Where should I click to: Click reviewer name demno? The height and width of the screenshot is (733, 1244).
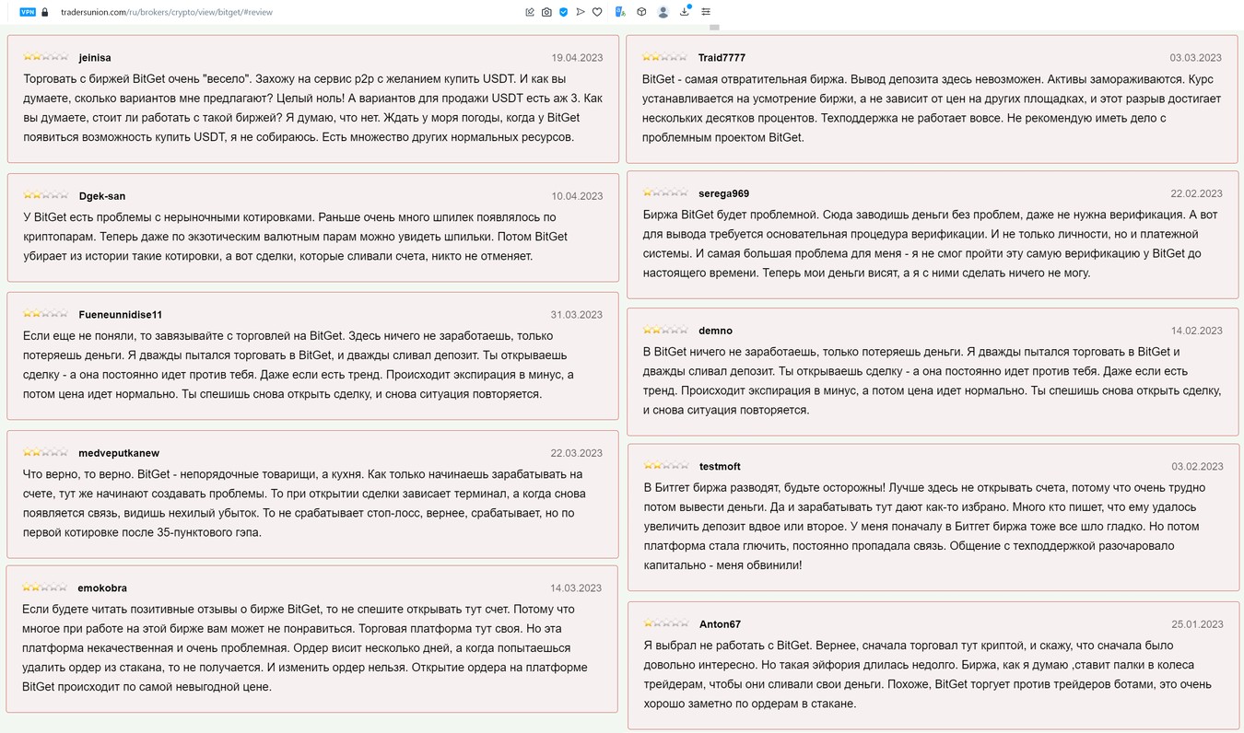point(716,331)
